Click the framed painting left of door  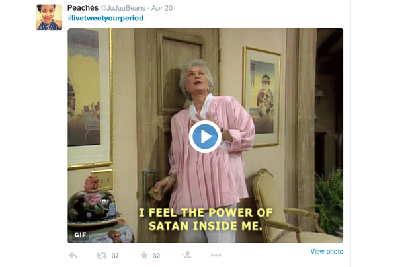click(x=90, y=98)
